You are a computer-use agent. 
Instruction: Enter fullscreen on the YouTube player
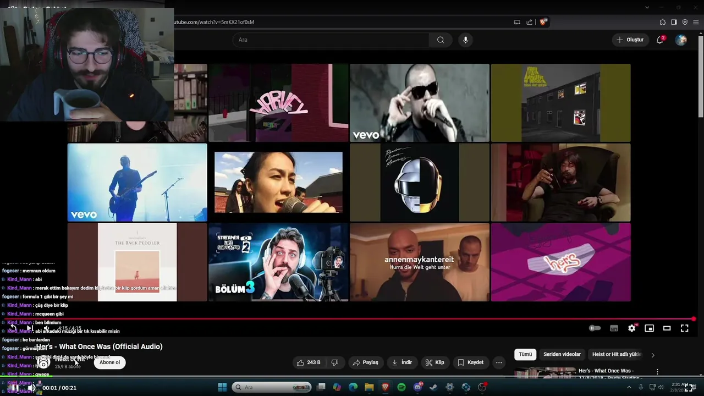pos(684,328)
